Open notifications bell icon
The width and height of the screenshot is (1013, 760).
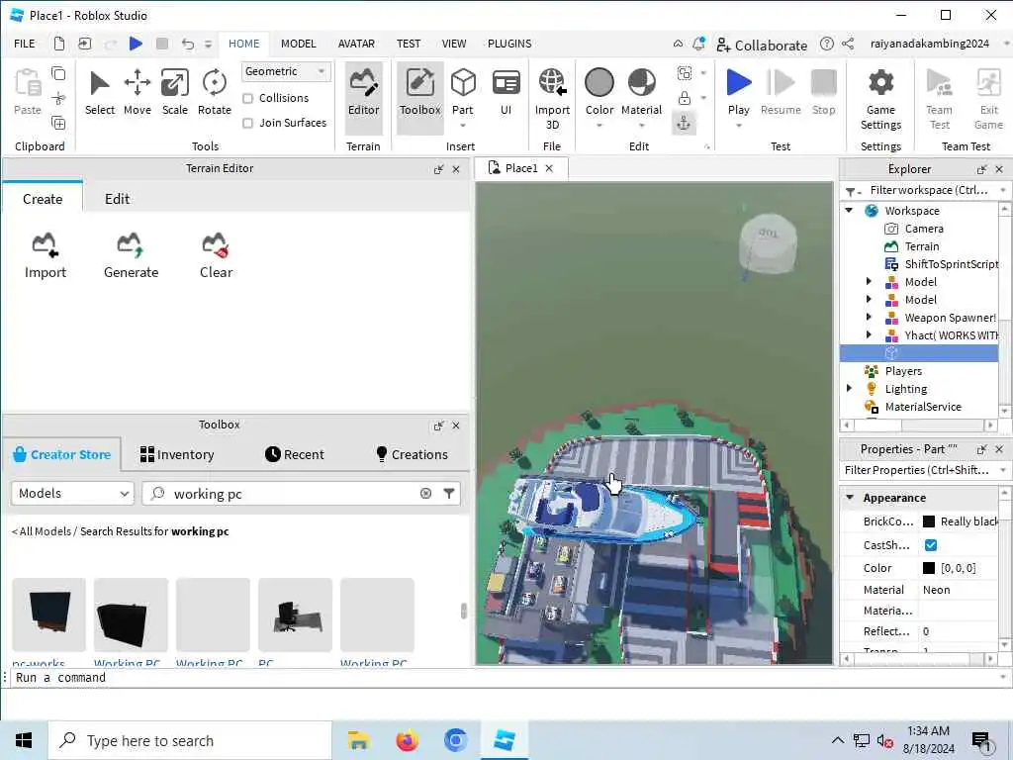point(698,44)
